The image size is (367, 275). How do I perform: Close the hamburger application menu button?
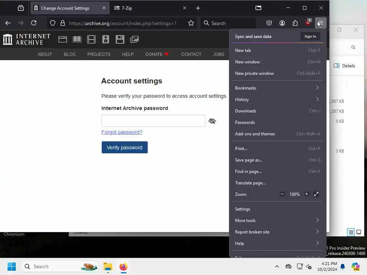click(320, 23)
